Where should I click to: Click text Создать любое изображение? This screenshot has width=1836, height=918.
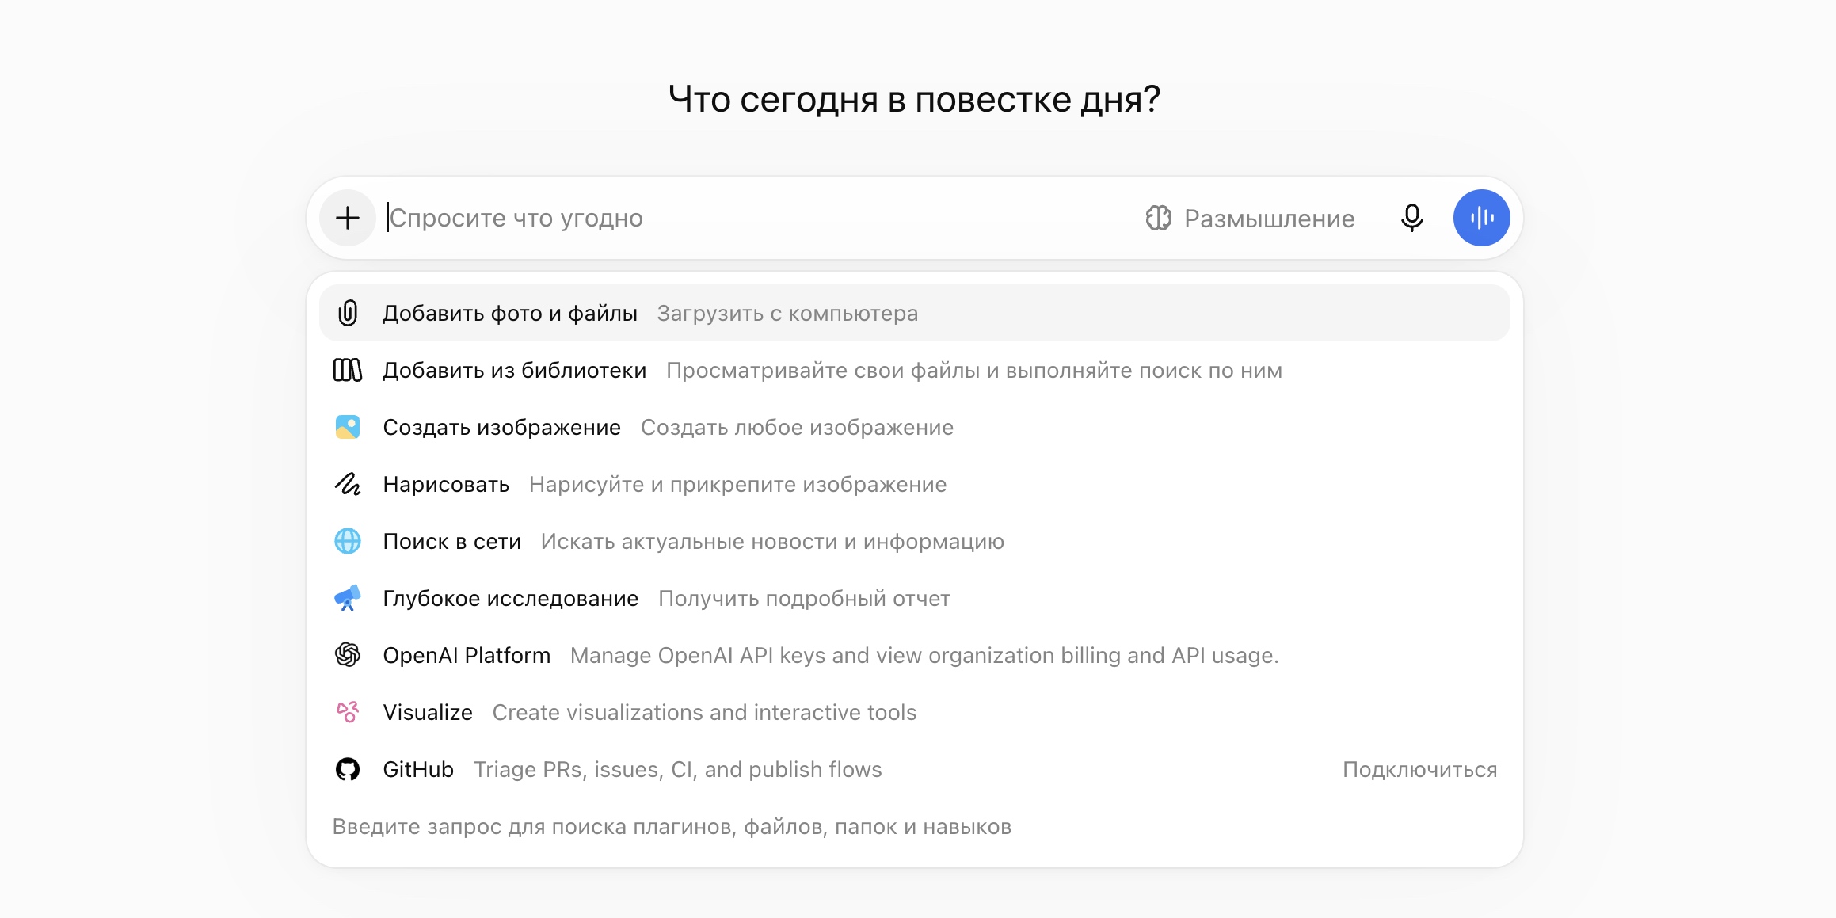(797, 428)
